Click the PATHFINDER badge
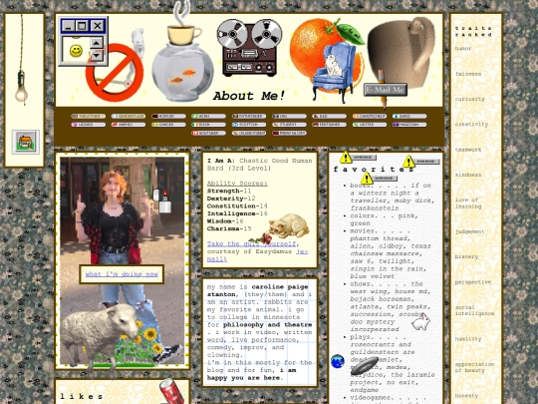This screenshot has height=404, width=538. [x=249, y=116]
